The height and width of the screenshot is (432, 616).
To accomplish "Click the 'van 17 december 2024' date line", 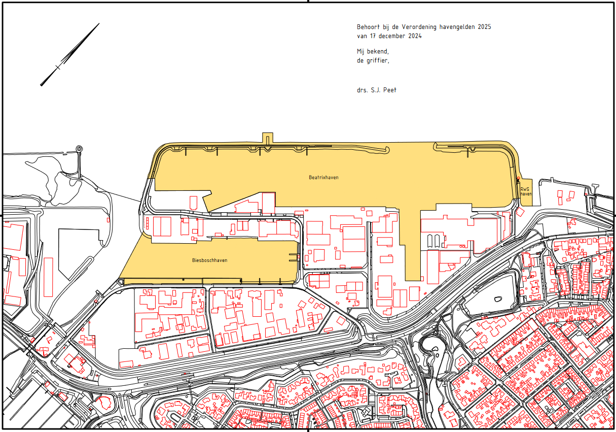I will 389,36.
